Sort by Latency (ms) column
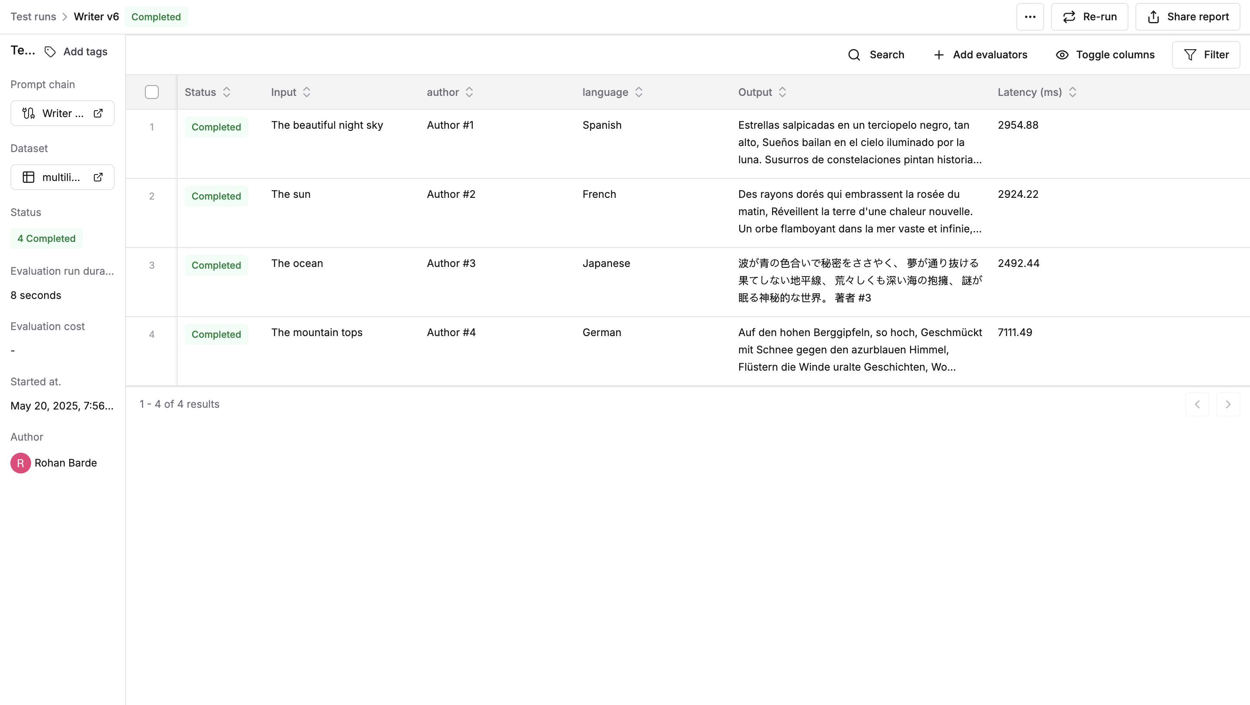This screenshot has width=1250, height=705. (x=1072, y=92)
